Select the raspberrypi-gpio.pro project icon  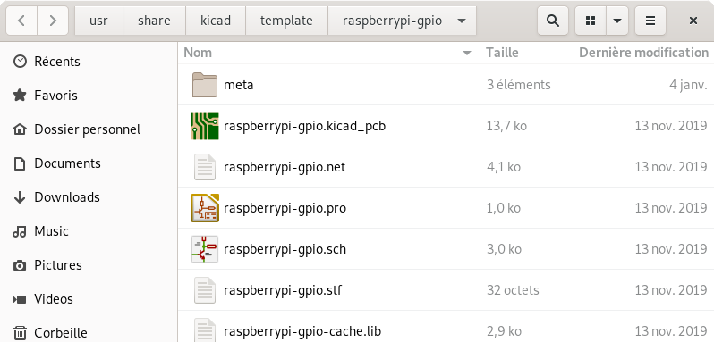click(205, 208)
